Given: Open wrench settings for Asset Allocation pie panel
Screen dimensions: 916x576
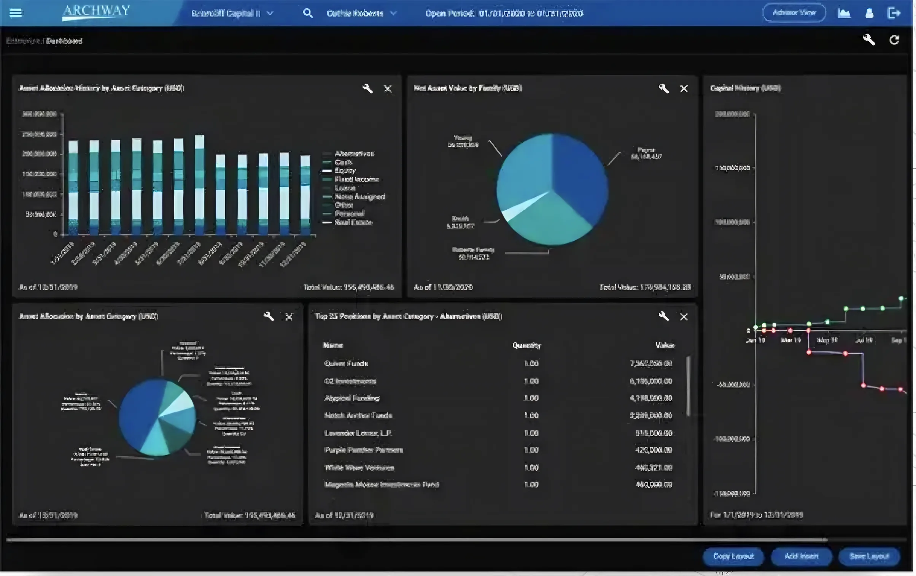Looking at the screenshot, I should [269, 316].
